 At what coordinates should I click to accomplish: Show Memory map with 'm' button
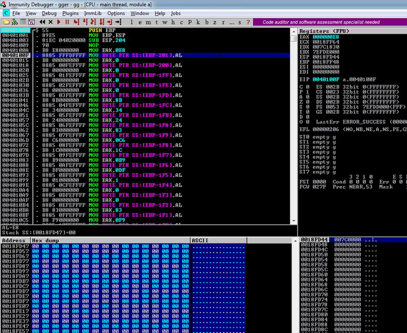point(148,22)
